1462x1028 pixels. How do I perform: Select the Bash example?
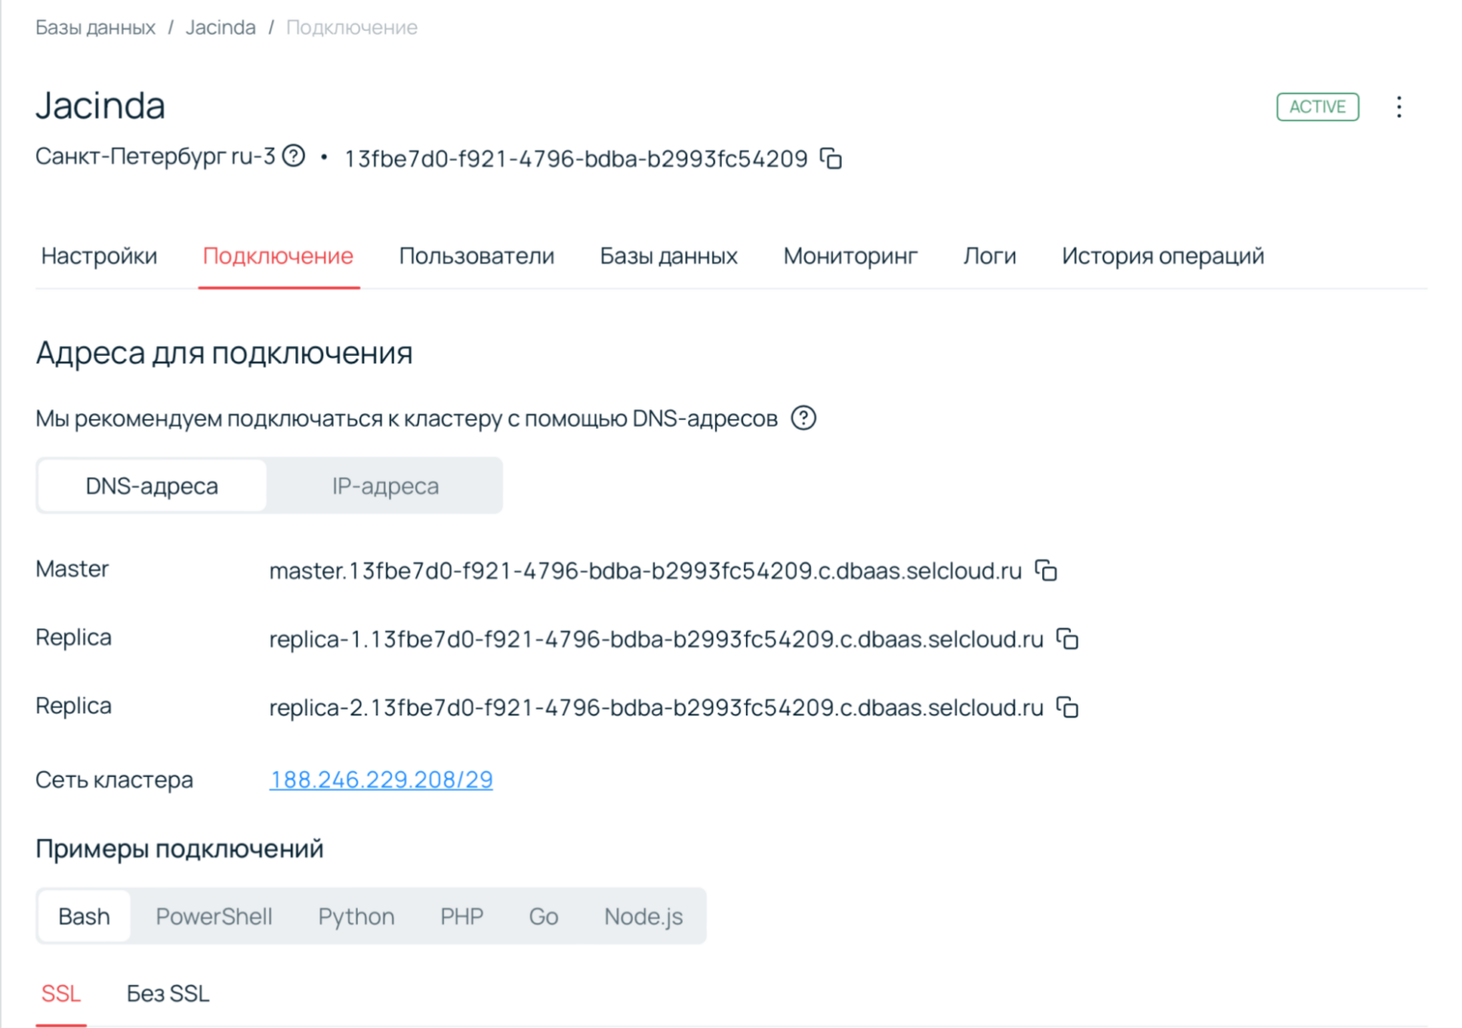point(84,917)
